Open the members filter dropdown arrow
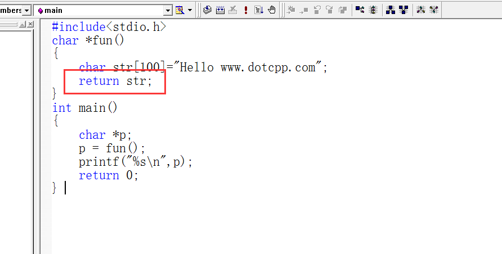Image resolution: width=502 pixels, height=254 pixels. click(x=26, y=10)
